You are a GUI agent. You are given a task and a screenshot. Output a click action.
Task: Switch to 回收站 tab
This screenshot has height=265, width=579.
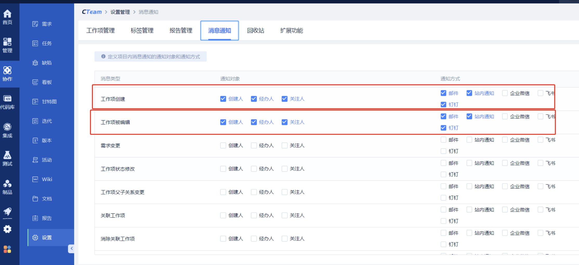click(x=256, y=30)
